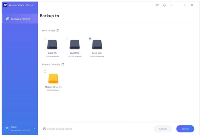Open the headset support icon
Screen dimensions: 201x139
click(164, 5)
